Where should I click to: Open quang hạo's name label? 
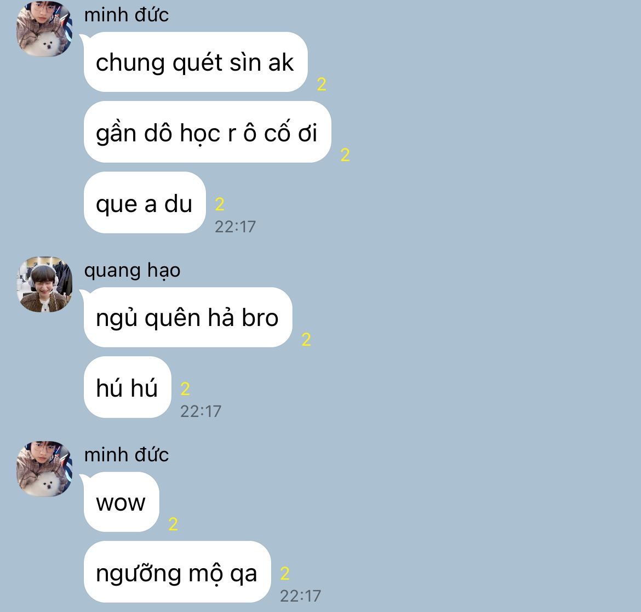[x=132, y=271]
